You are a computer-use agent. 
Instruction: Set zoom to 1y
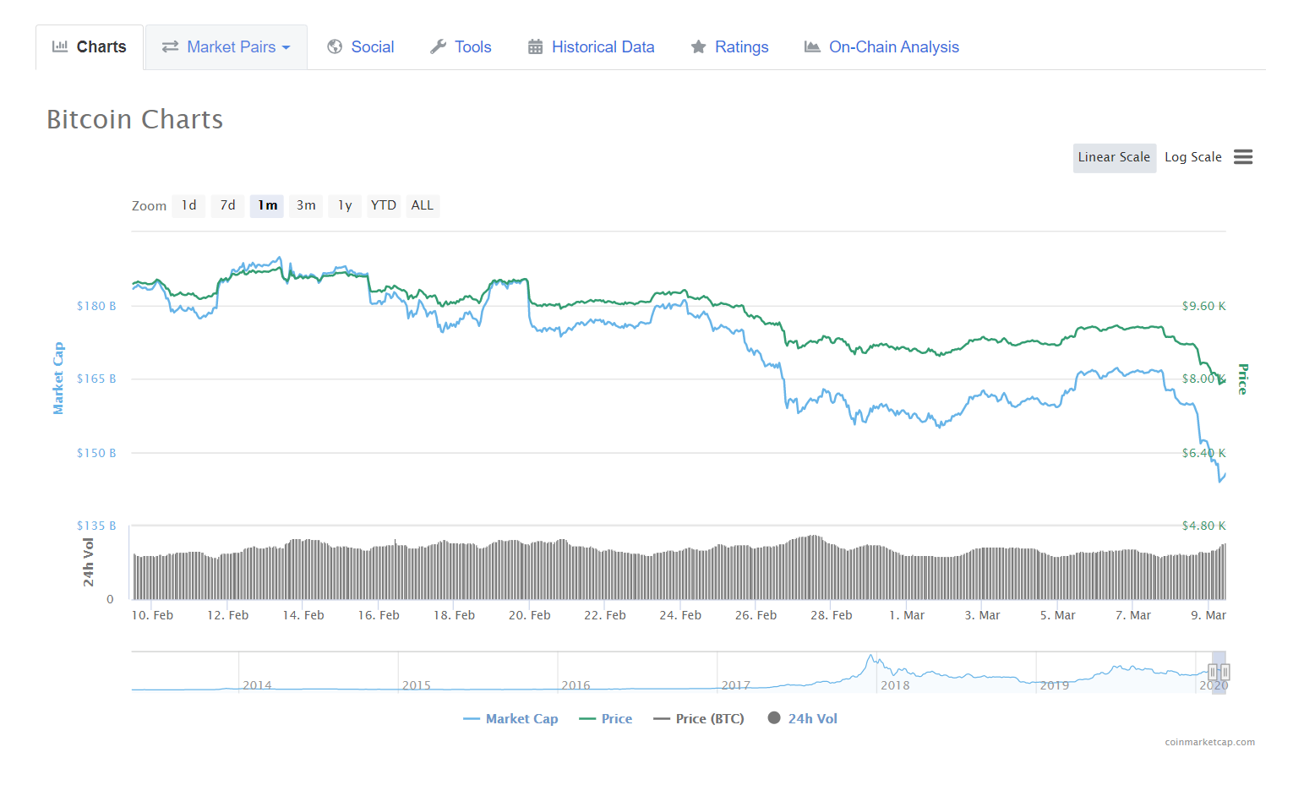coord(345,205)
